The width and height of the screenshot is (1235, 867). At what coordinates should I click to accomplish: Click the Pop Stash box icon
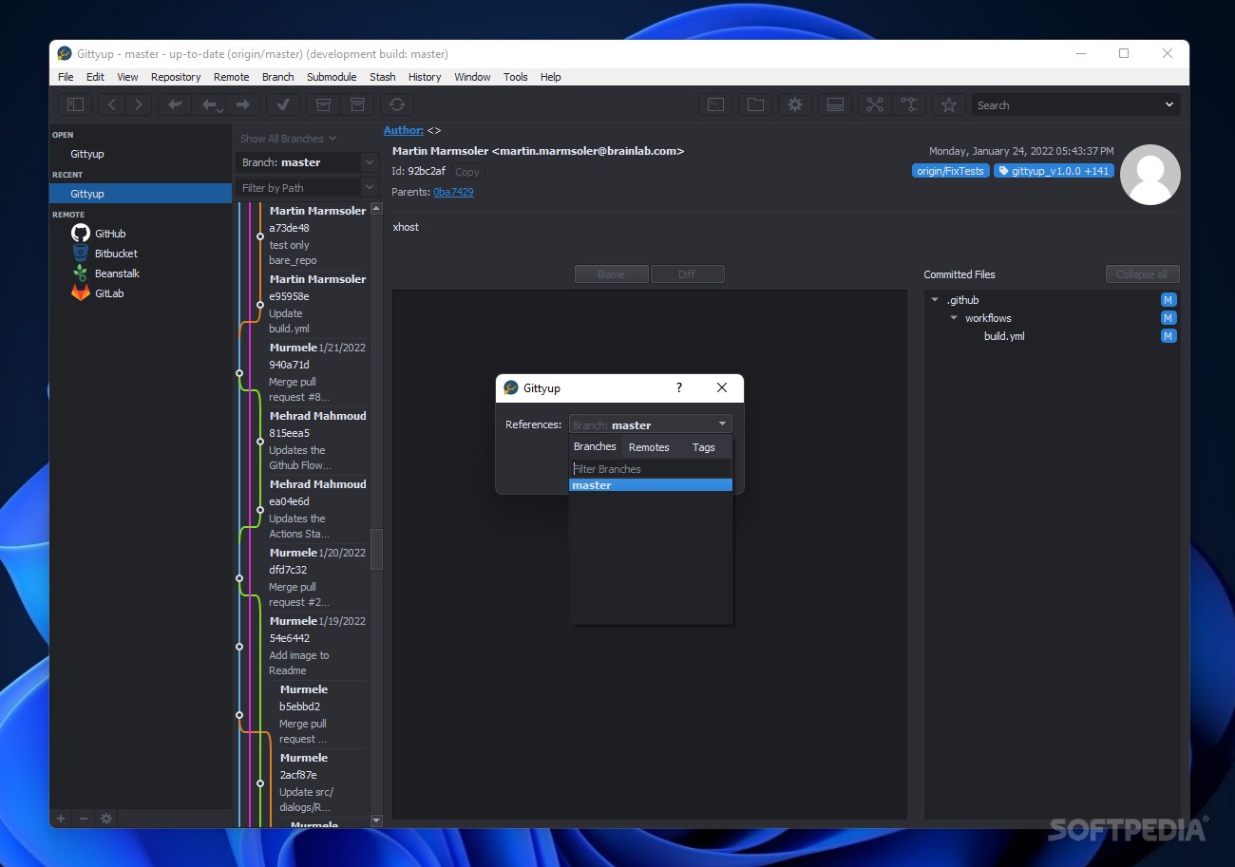pos(357,104)
